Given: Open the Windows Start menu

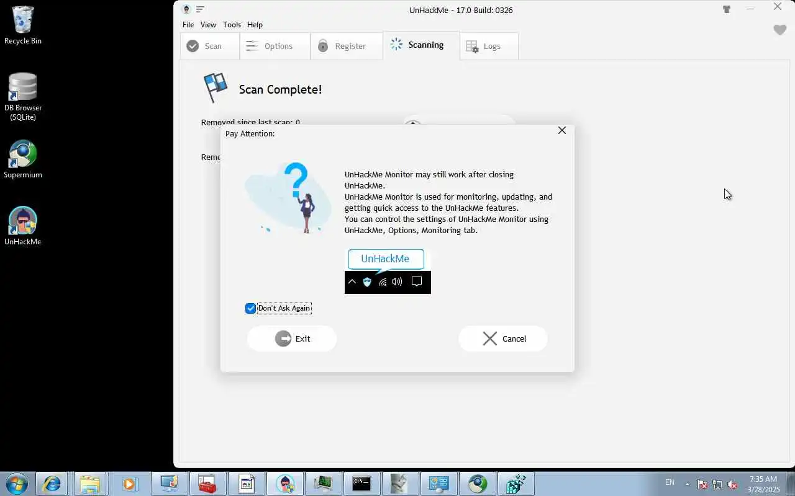Looking at the screenshot, I should [x=16, y=484].
